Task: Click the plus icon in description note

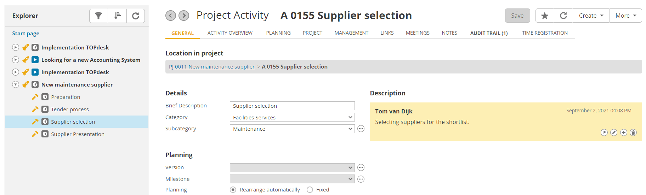Action: [x=624, y=132]
